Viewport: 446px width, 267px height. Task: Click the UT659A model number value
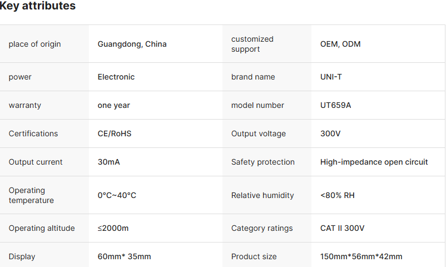point(335,105)
